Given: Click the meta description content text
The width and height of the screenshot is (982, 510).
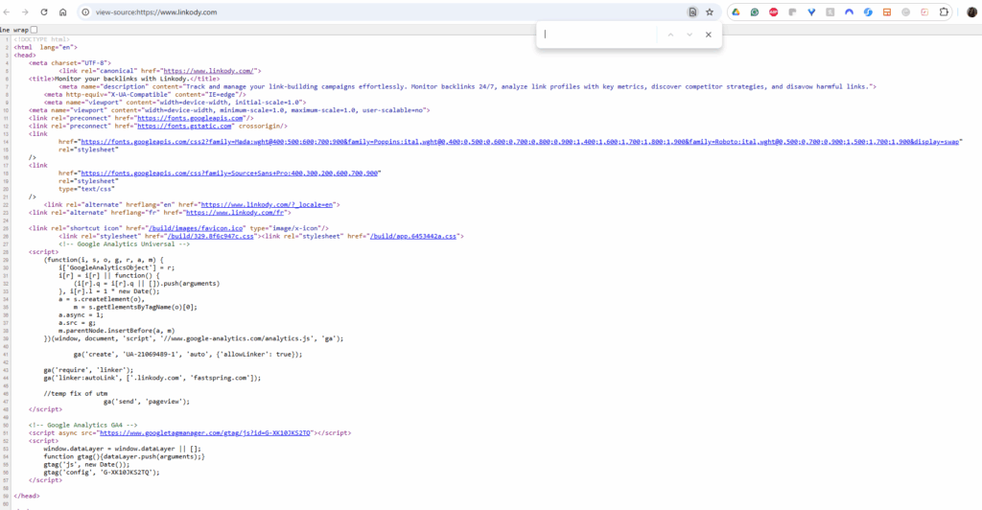Looking at the screenshot, I should pos(526,86).
